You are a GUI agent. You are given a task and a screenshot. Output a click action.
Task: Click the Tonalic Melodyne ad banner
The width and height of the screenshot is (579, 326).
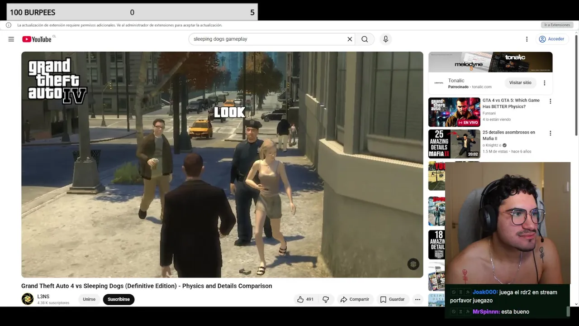[x=490, y=62]
